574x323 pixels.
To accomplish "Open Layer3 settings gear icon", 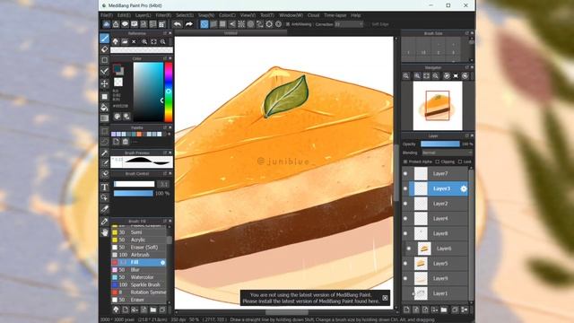I will click(464, 188).
